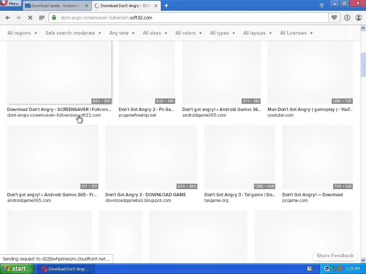Click the scrollbar up arrow
This screenshot has height=274, width=366.
coord(363,28)
